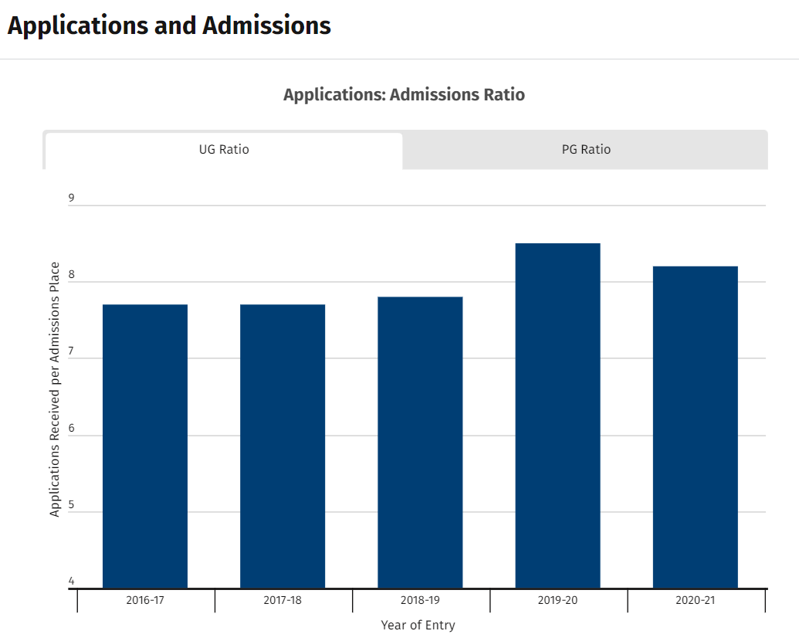
Task: Select the 2017-18 bar
Action: 283,446
